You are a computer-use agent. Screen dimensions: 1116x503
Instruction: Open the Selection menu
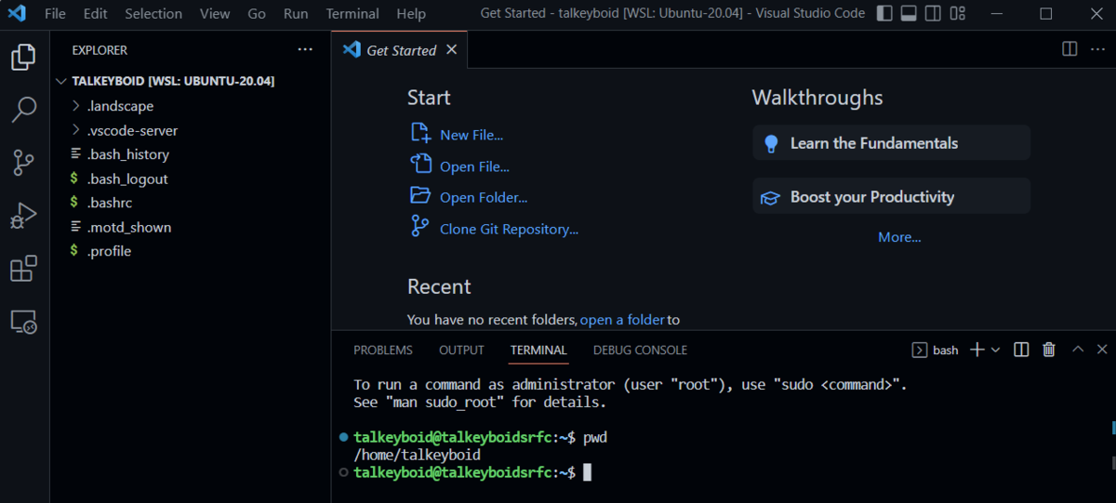tap(153, 14)
